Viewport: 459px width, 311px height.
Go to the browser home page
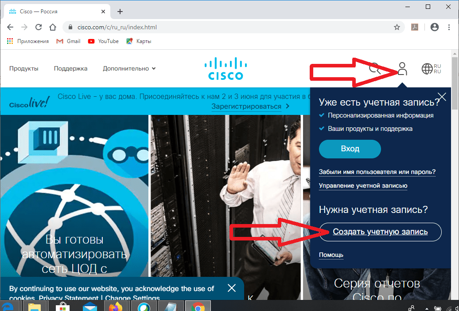click(53, 27)
